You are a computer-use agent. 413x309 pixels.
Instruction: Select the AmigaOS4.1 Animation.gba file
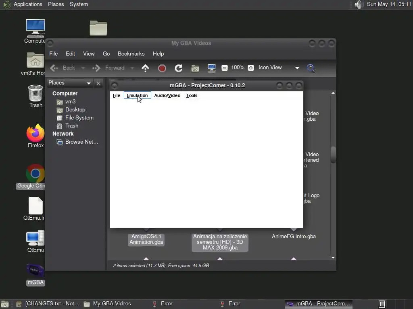(146, 239)
